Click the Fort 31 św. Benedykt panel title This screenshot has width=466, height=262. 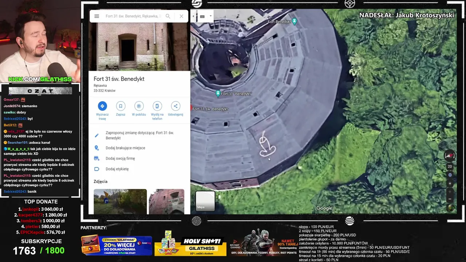click(119, 79)
